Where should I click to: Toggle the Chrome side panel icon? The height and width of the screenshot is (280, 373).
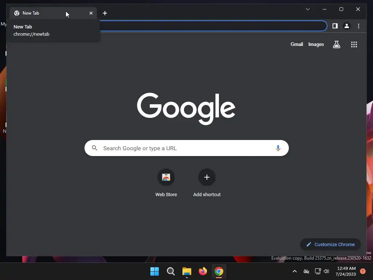click(335, 26)
